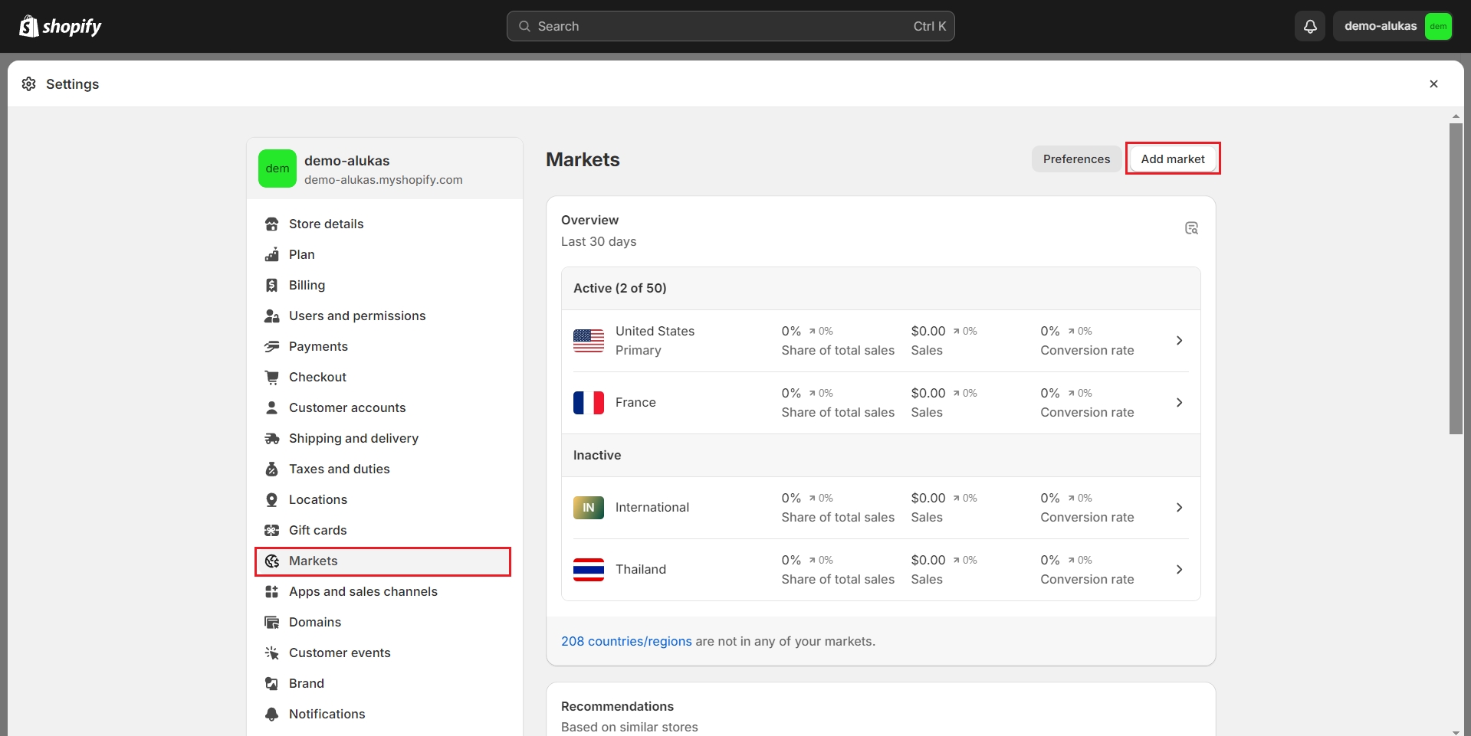Screen dimensions: 1471x736
Task: Expand the United States market row chevron
Action: point(1179,341)
